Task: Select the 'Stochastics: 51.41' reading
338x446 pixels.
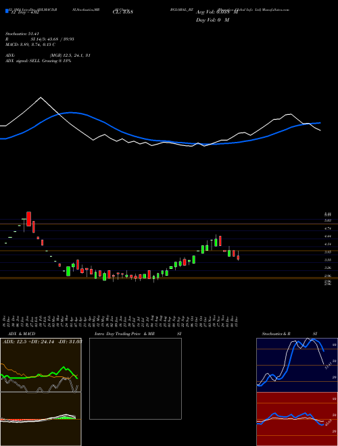Action: 22,34
